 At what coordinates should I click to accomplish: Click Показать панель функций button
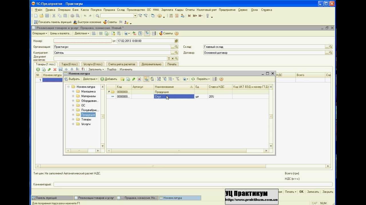[53, 22]
